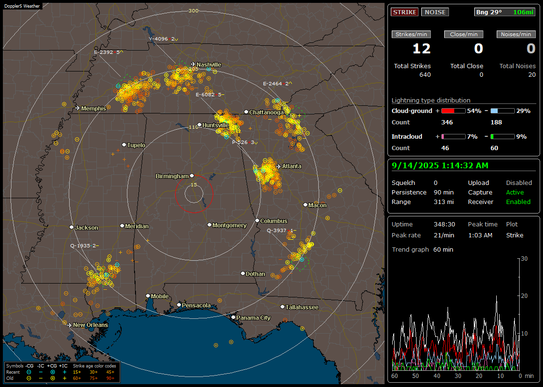Click the Dothan city marker

coord(243,273)
